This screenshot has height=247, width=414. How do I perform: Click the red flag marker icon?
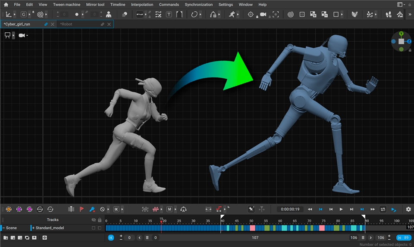(82, 209)
